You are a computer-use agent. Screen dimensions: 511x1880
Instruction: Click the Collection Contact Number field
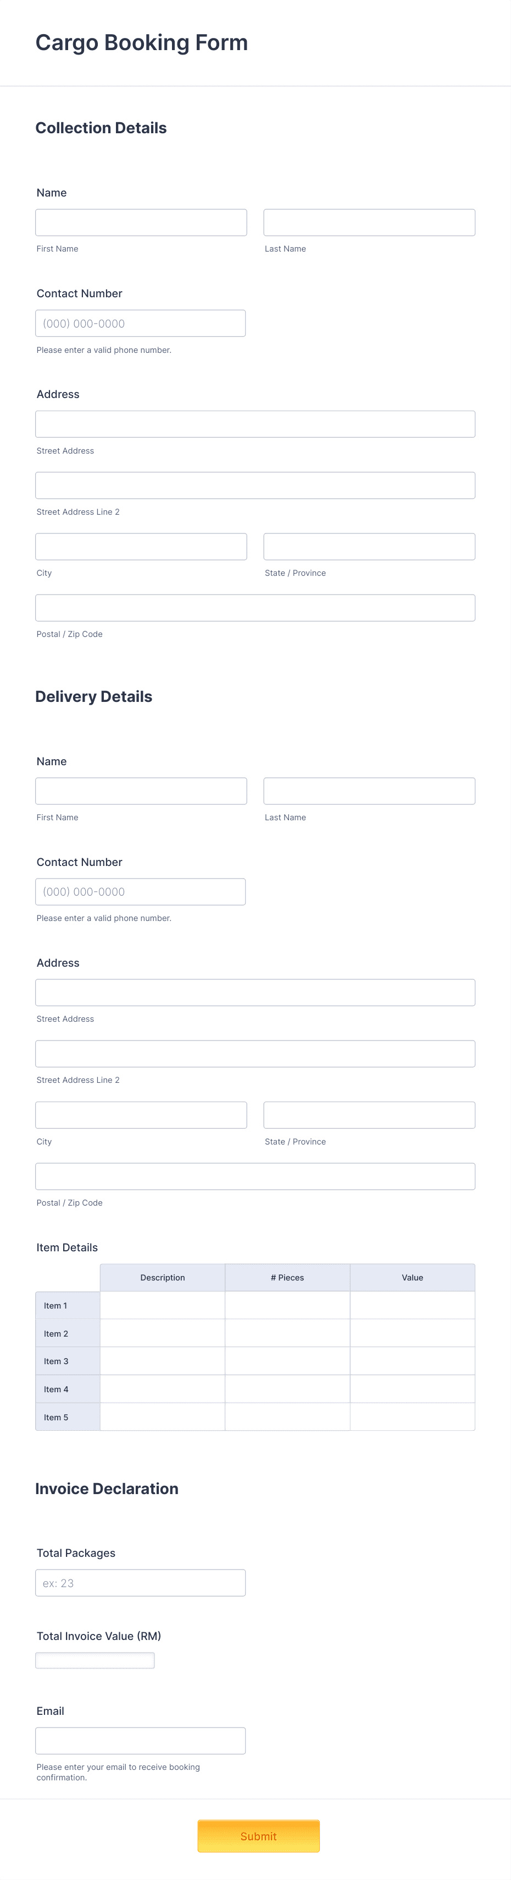coord(140,323)
